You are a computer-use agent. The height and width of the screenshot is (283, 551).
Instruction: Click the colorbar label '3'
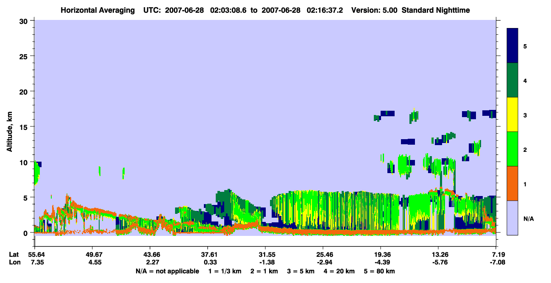[525, 115]
